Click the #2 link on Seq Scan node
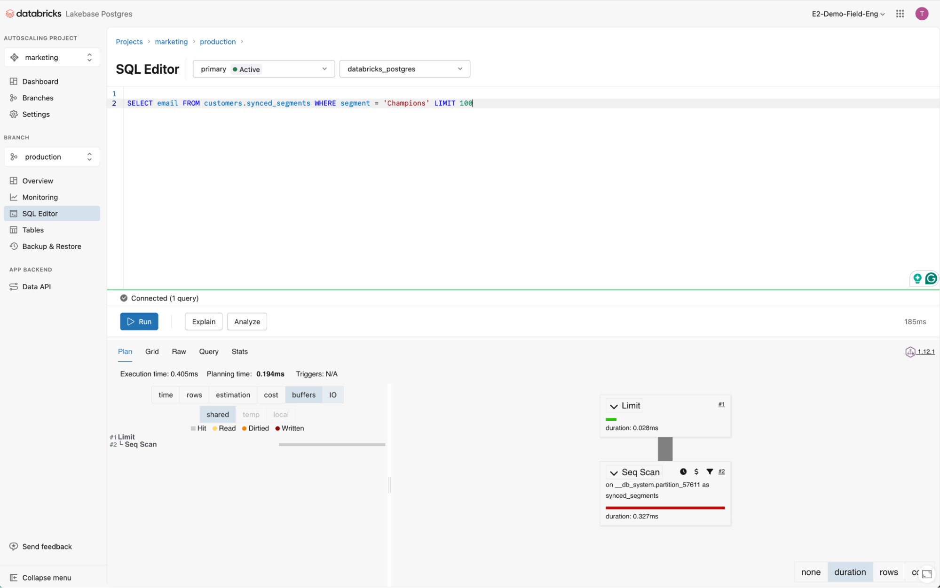This screenshot has height=588, width=940. pos(721,472)
